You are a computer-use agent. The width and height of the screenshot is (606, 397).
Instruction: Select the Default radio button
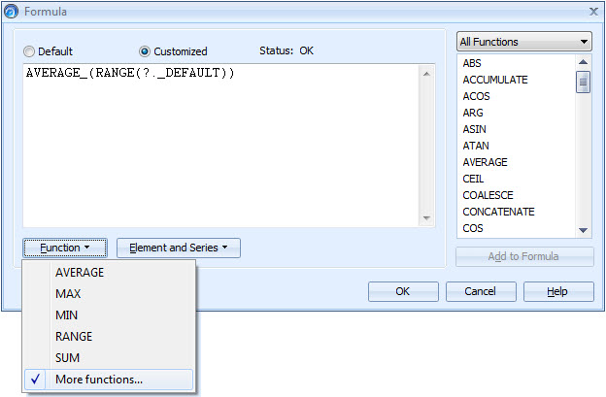[x=29, y=51]
